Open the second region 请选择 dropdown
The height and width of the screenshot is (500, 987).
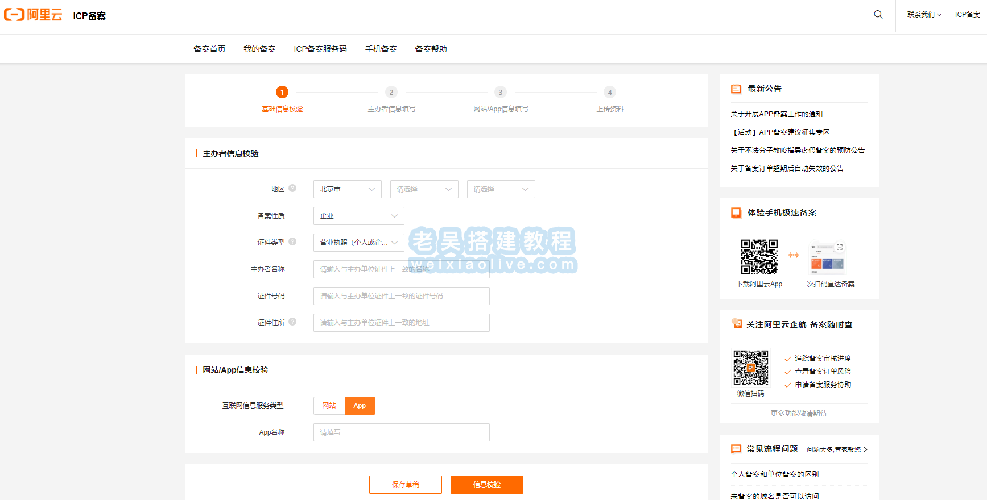point(424,189)
